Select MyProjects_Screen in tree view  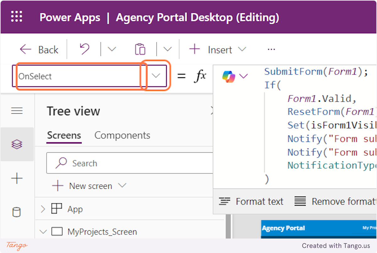pyautogui.click(x=102, y=232)
